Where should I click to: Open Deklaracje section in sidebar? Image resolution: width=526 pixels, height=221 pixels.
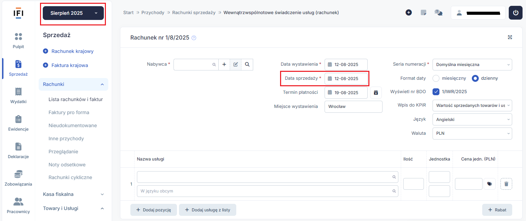18,151
